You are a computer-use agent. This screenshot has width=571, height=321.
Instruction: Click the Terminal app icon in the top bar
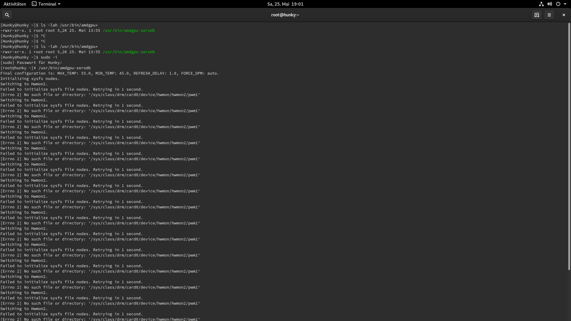pos(34,4)
